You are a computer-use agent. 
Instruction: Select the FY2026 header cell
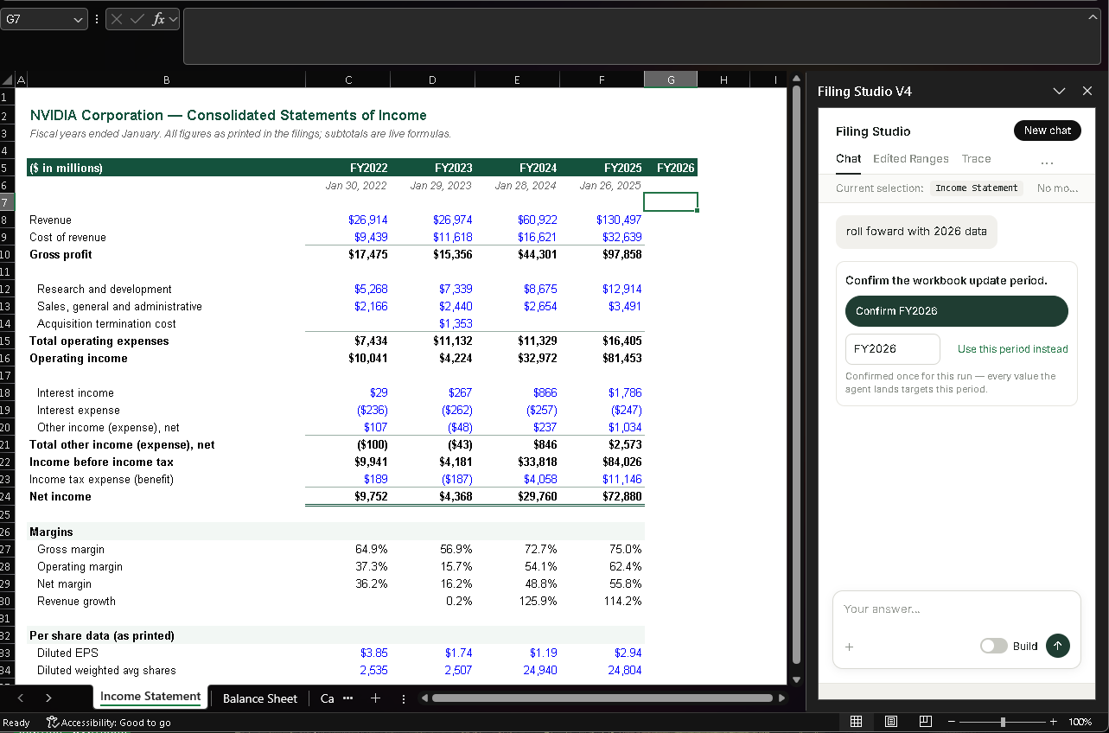671,168
